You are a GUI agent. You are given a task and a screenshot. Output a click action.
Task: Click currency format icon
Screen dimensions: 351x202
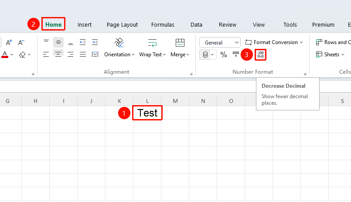point(205,55)
